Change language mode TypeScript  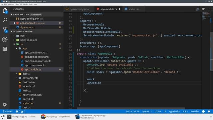click(174, 111)
